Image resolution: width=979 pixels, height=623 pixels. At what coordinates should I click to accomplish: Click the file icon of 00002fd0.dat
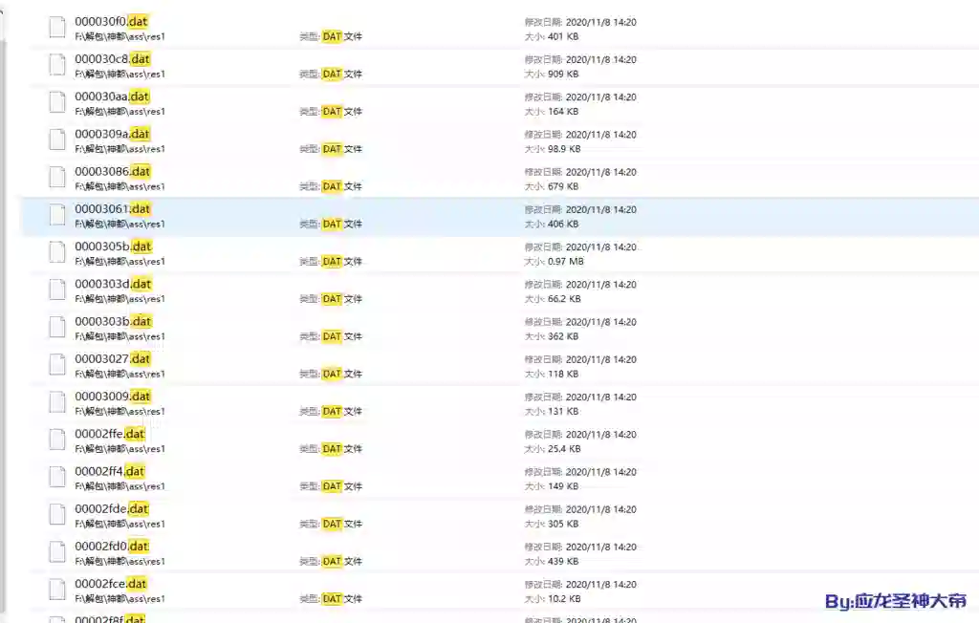point(57,552)
